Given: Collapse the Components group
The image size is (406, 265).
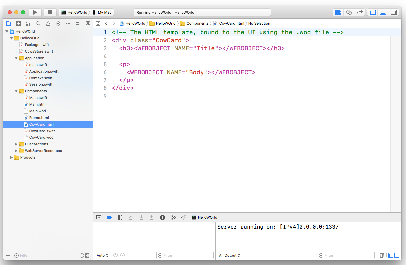Looking at the screenshot, I should tap(16, 91).
